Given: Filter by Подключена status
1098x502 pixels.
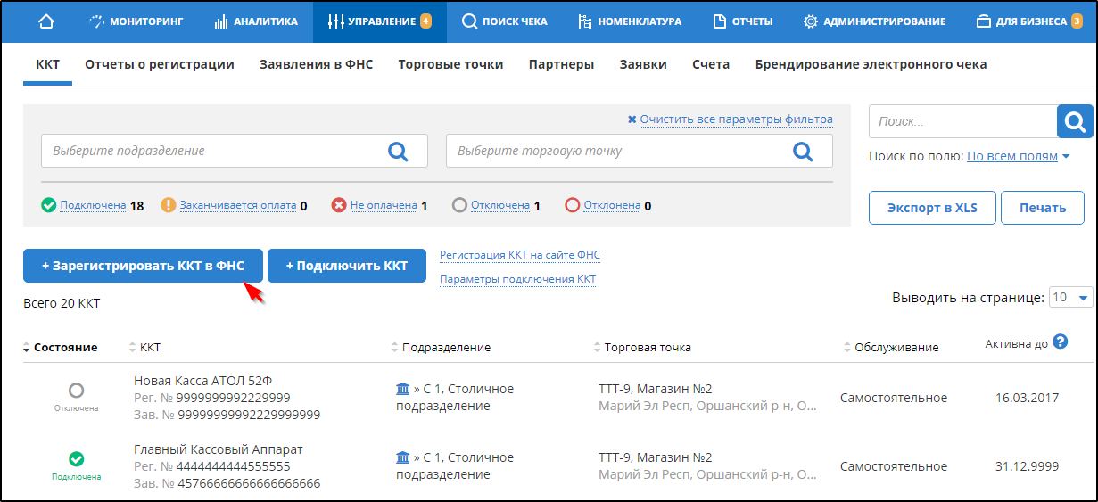Looking at the screenshot, I should 93,205.
